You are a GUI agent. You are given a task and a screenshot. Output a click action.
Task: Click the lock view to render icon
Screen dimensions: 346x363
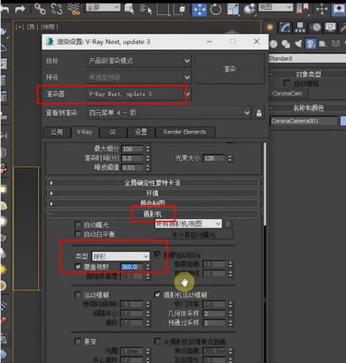(259, 113)
